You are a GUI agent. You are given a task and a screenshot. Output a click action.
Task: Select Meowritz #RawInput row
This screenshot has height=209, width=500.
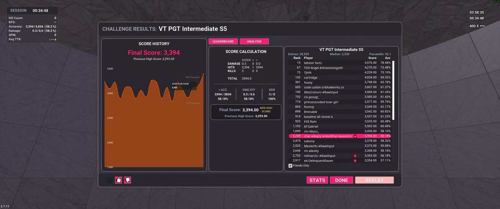(340, 146)
